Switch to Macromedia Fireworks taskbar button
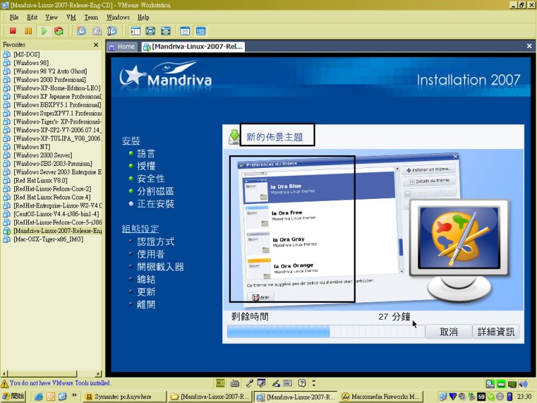The height and width of the screenshot is (403, 537). point(381,396)
